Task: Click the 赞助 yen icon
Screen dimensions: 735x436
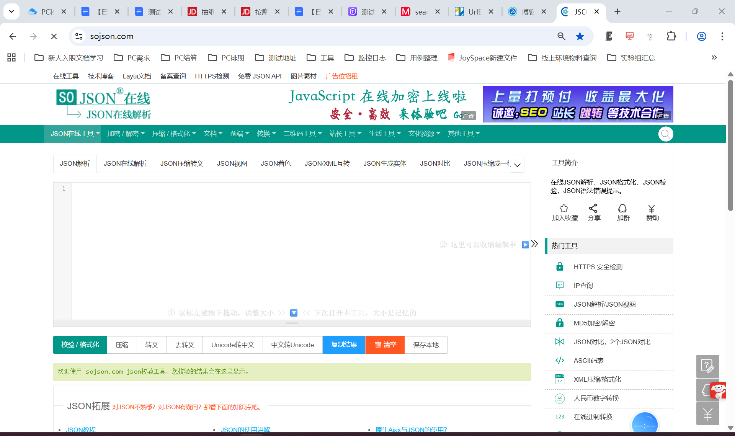Action: (652, 209)
